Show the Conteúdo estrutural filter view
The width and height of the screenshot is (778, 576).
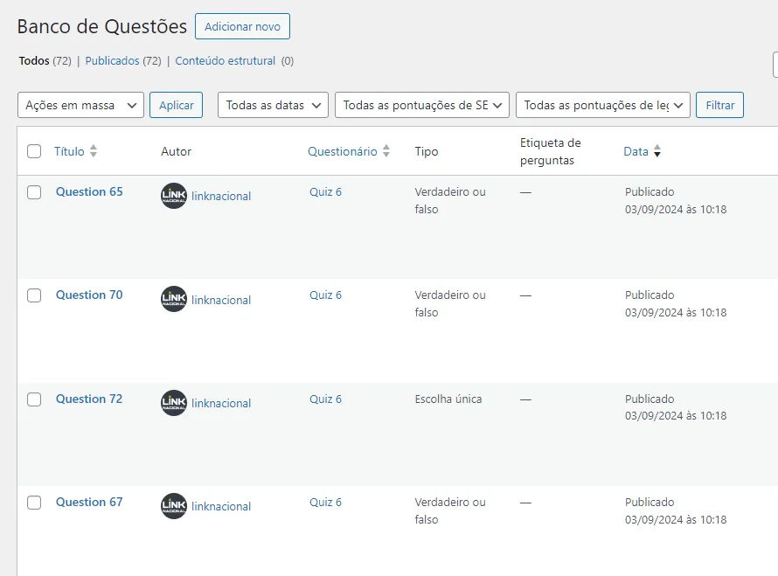(x=226, y=61)
